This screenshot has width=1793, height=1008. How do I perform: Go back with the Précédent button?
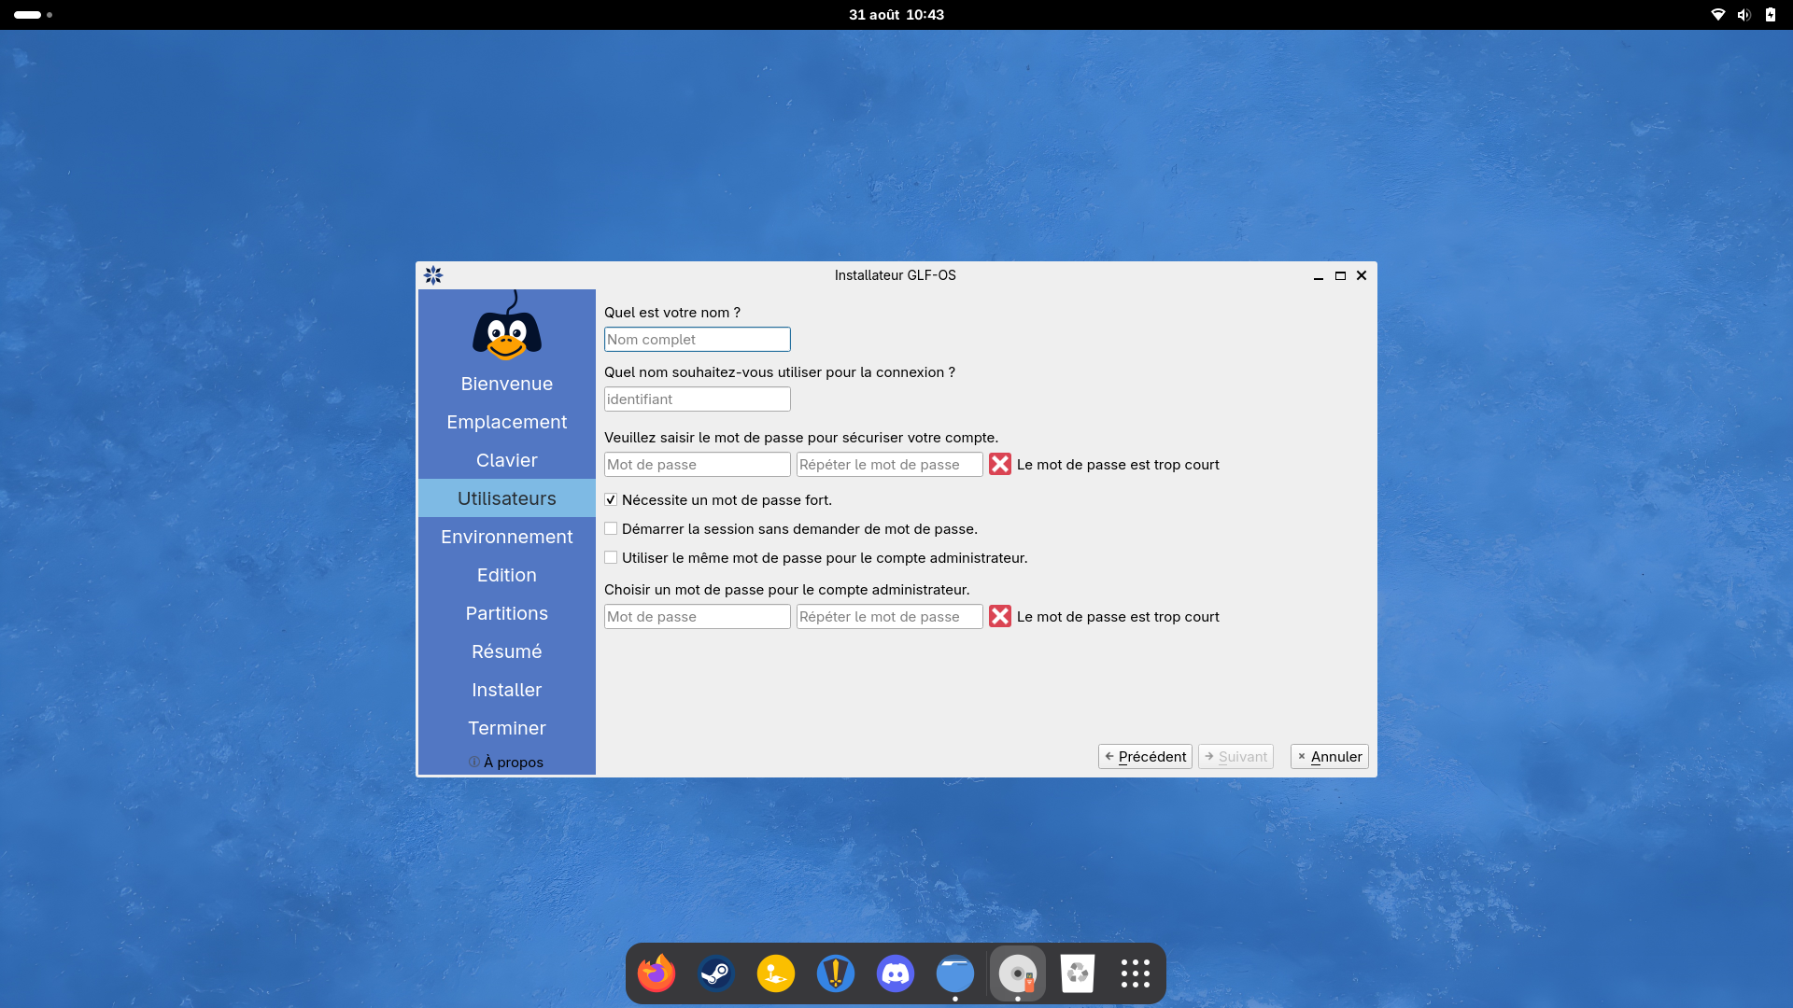coord(1145,757)
